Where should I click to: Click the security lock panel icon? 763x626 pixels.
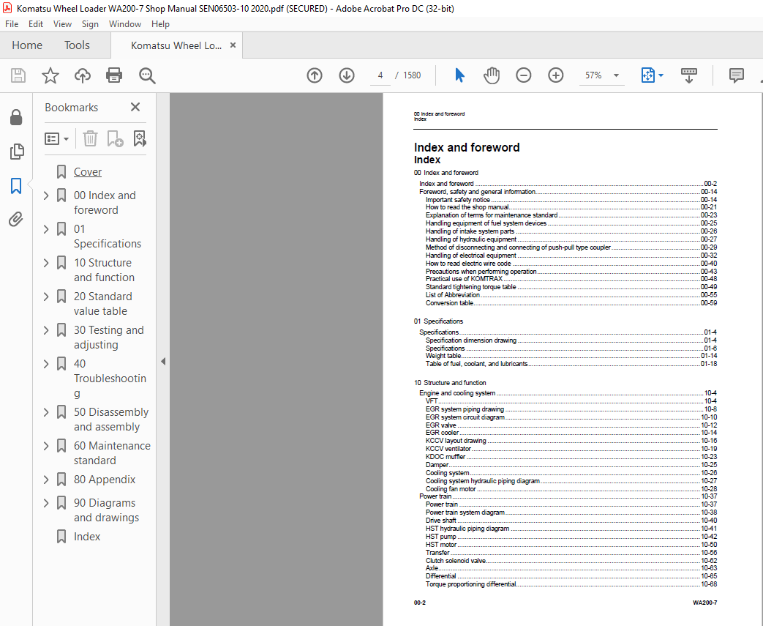coord(16,117)
